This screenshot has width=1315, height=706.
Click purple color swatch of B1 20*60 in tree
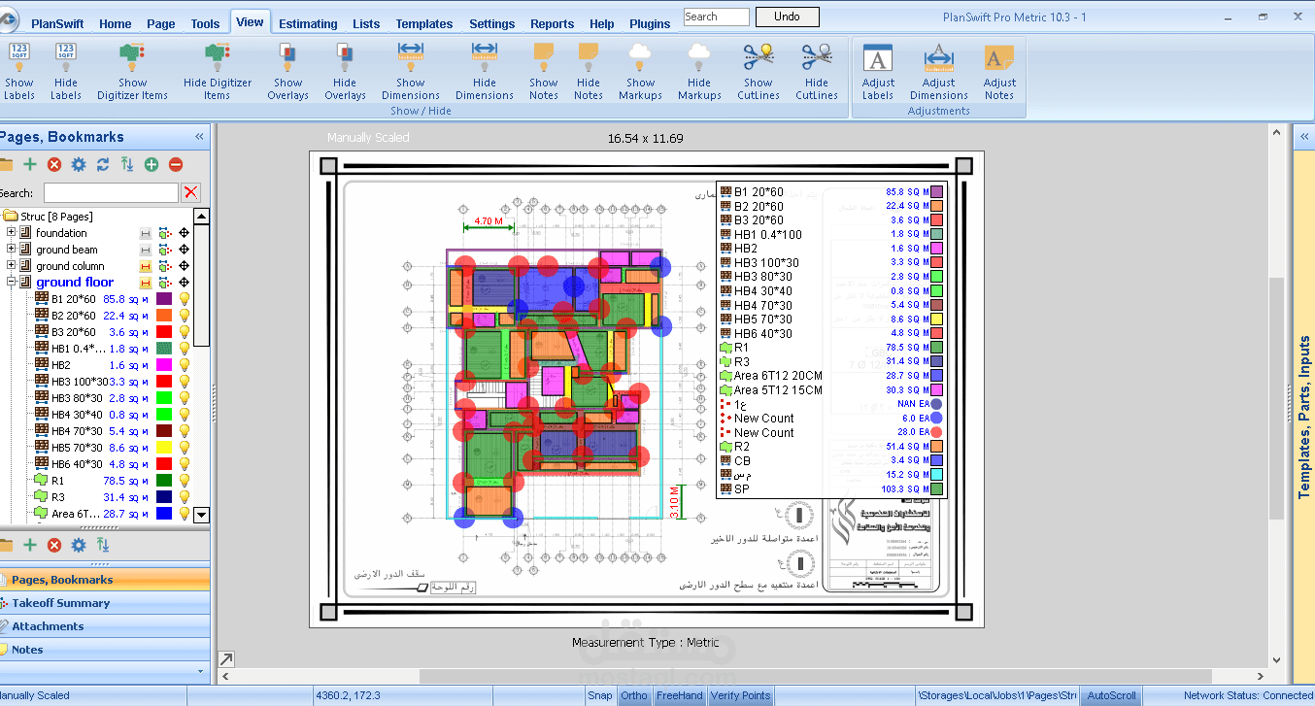163,299
